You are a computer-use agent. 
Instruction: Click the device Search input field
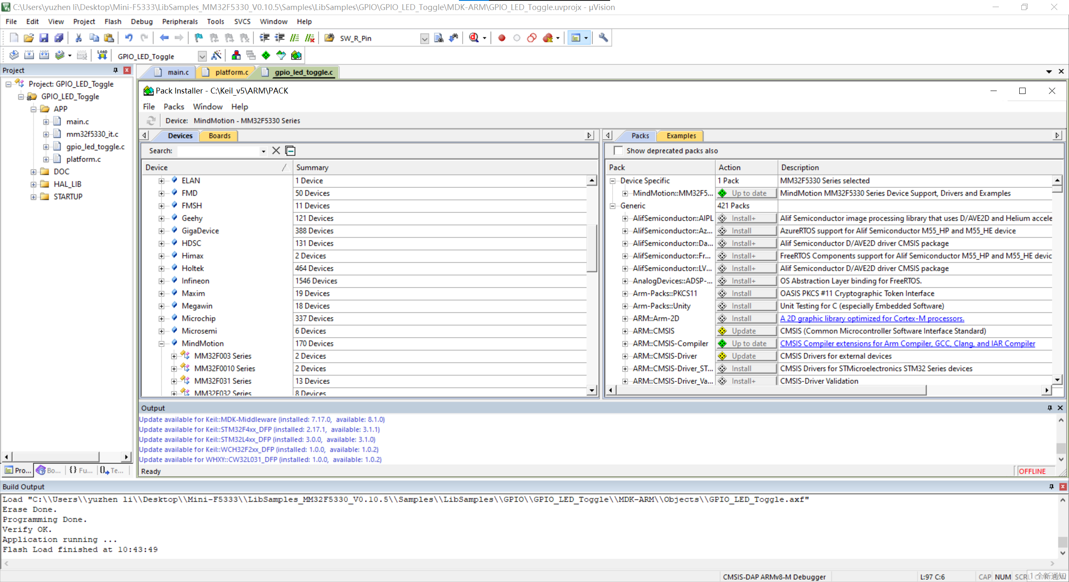point(218,151)
